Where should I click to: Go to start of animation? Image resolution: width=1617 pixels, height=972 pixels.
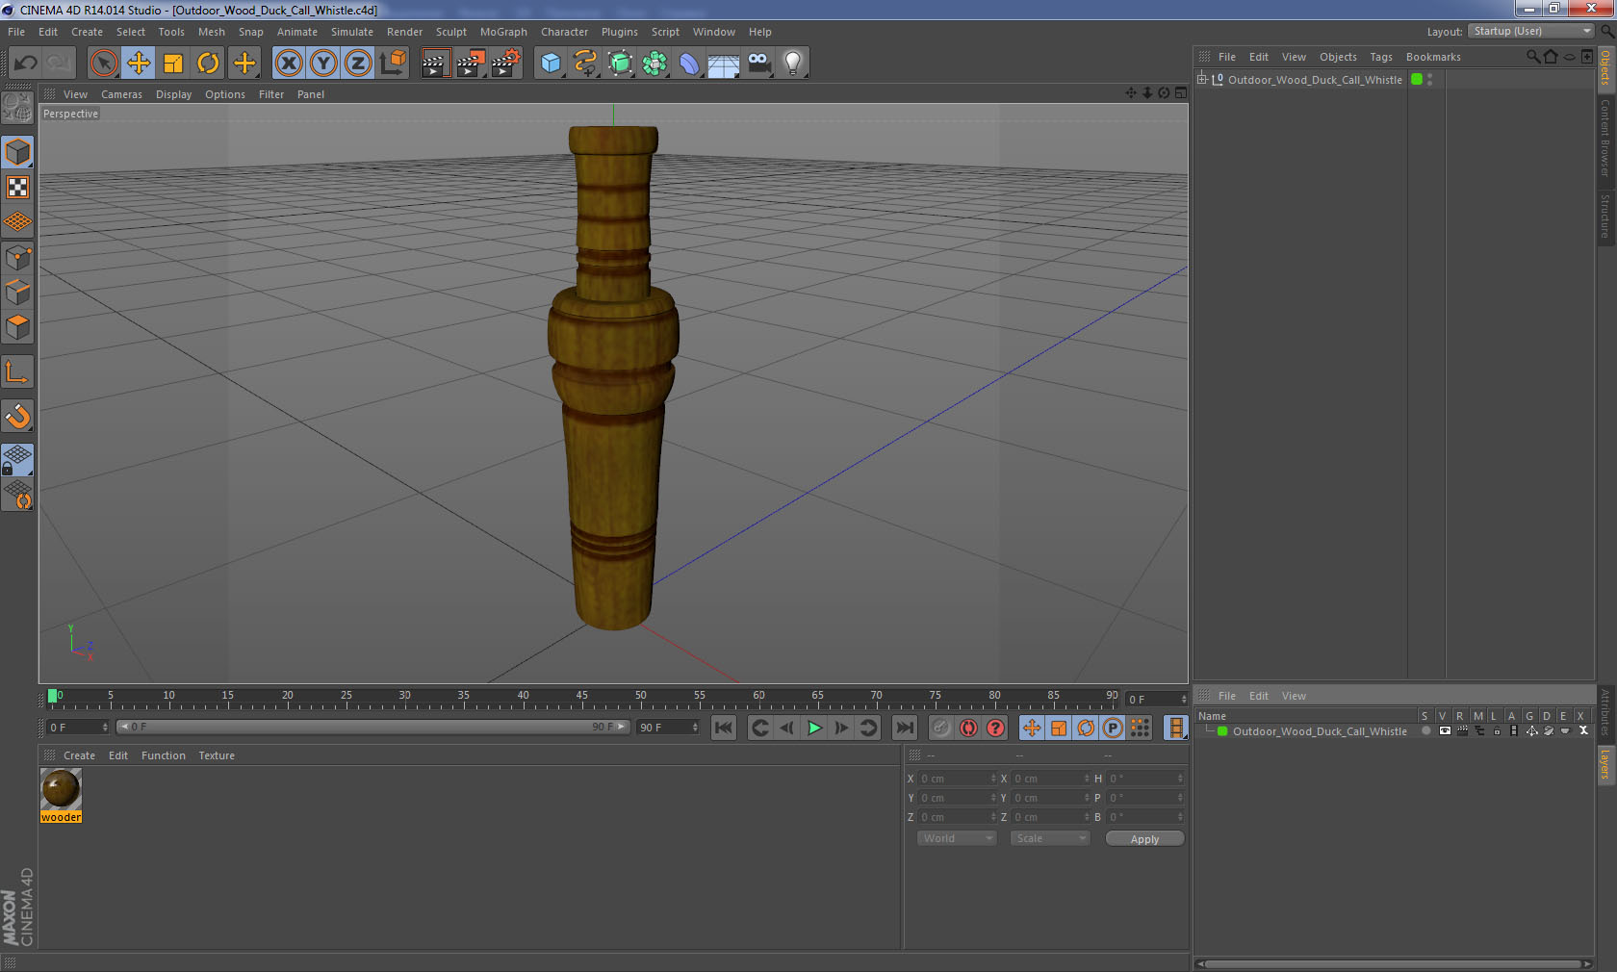(724, 728)
